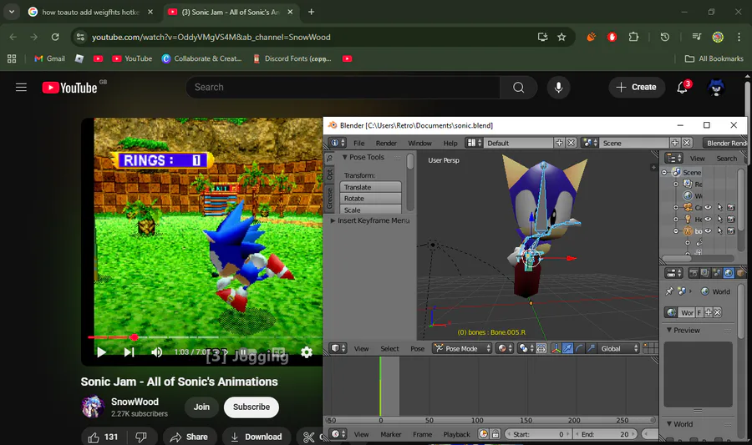Open Blender's screen layout browse icon
752x445 pixels.
coord(474,143)
